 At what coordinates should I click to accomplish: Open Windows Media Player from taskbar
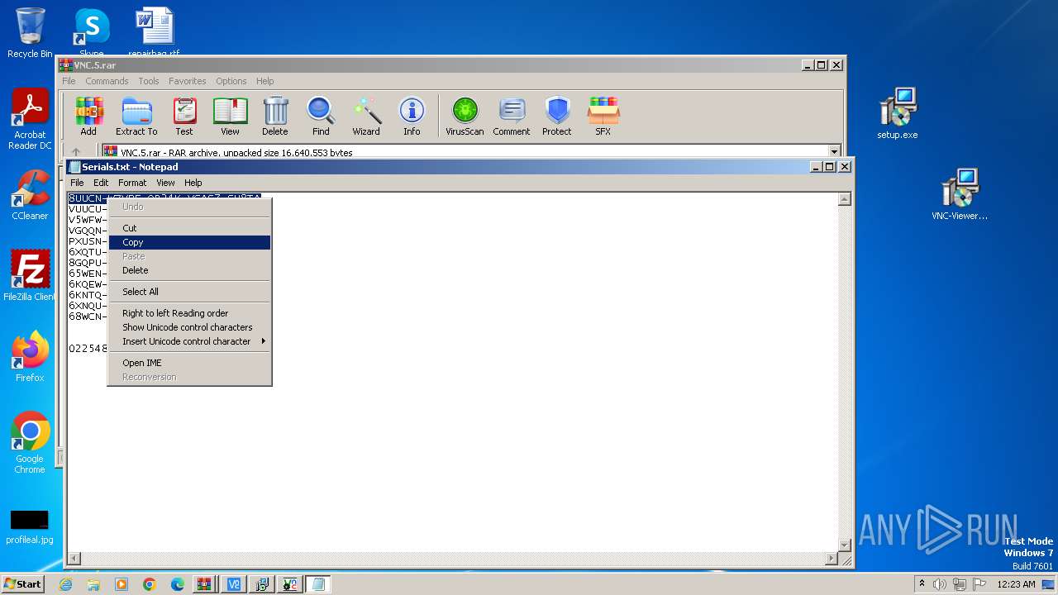pyautogui.click(x=122, y=584)
